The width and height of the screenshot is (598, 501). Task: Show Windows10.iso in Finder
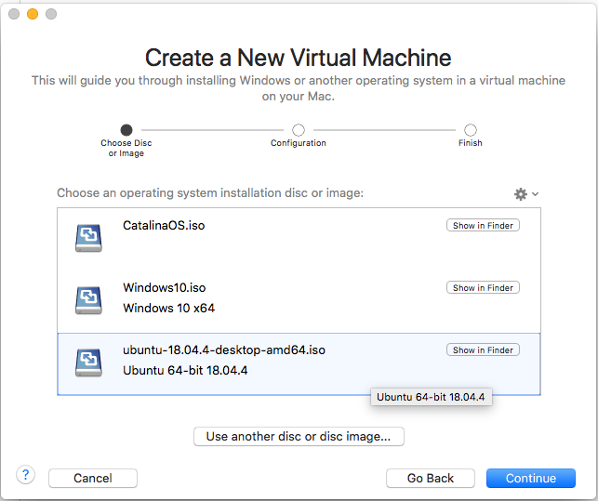click(483, 287)
